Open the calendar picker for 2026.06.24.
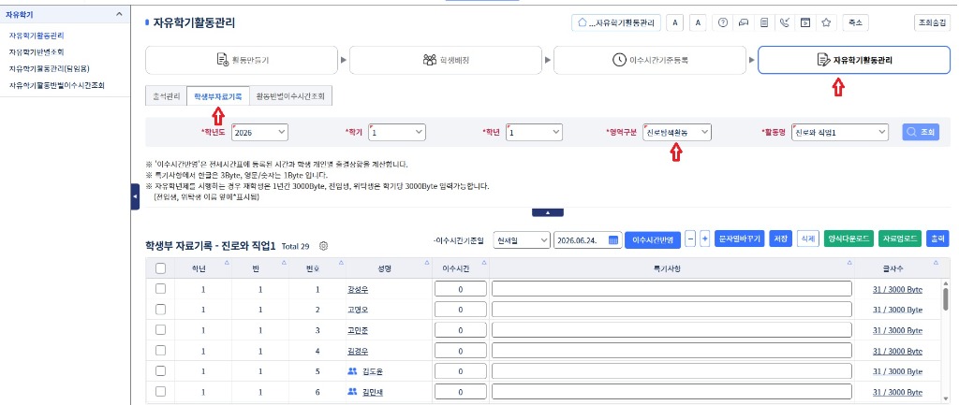Viewport: 959px width, 405px height. [x=612, y=240]
